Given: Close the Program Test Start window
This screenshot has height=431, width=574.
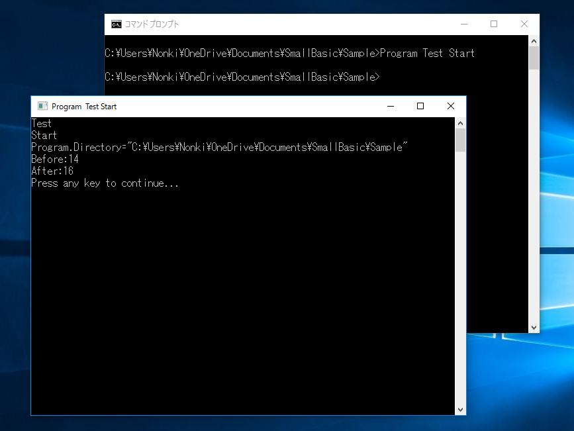Looking at the screenshot, I should (451, 106).
